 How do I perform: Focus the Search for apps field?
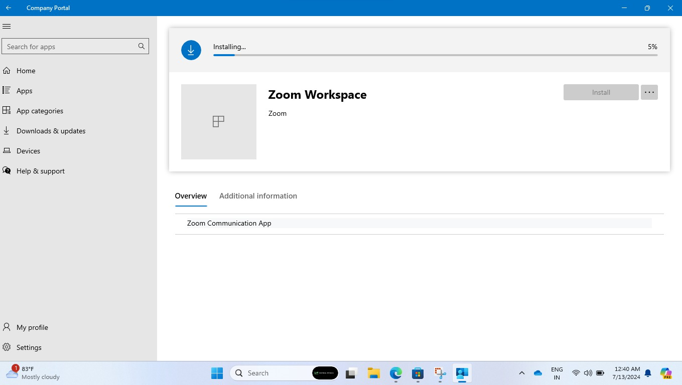click(75, 46)
